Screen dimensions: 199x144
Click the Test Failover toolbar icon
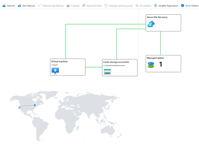pyautogui.click(x=19, y=6)
